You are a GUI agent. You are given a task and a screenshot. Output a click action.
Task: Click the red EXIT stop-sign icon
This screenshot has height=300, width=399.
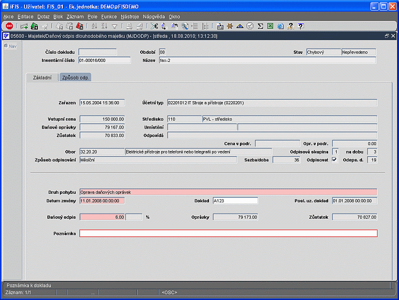pos(9,26)
